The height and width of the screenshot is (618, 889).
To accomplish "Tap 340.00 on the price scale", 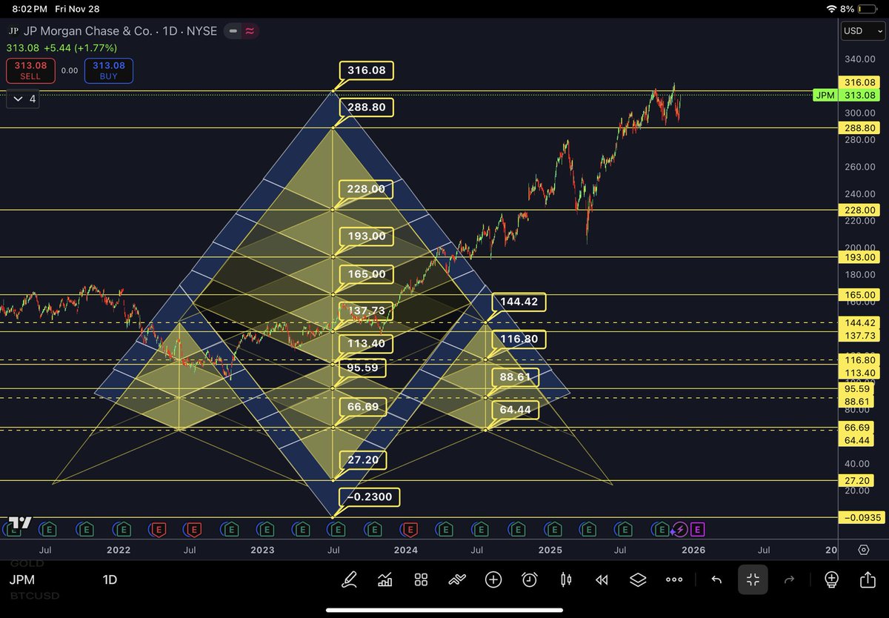I will click(x=859, y=59).
